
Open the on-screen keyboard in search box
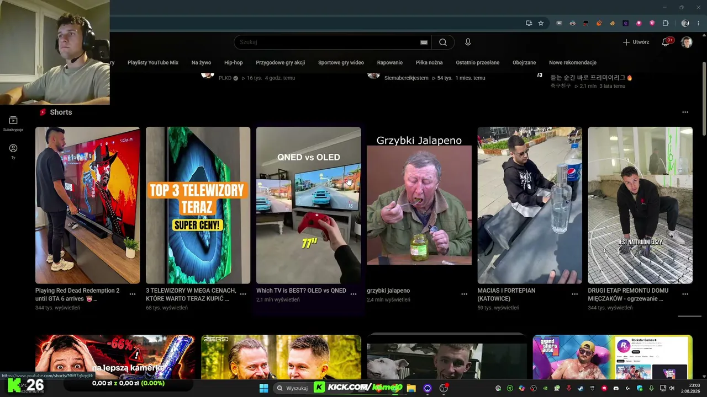(424, 42)
